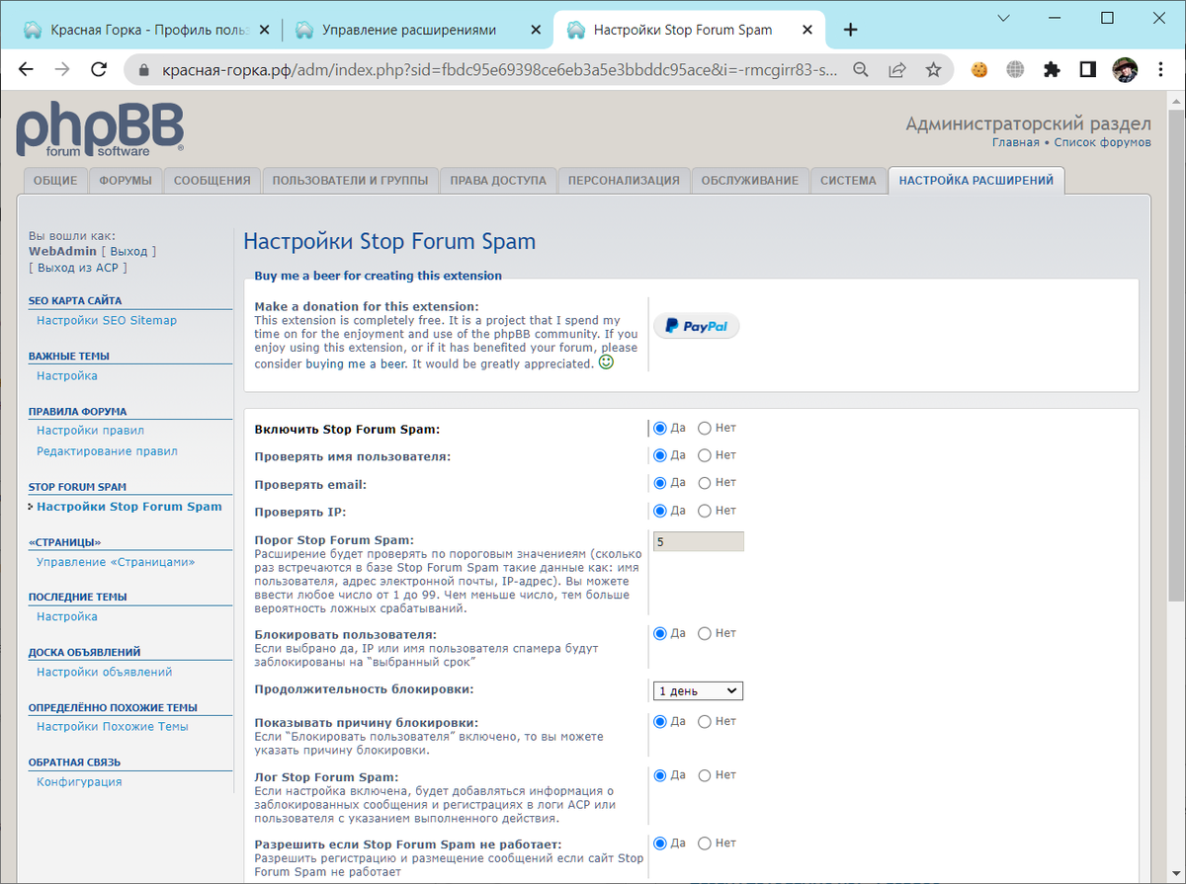
Task: Open Настройки SEO Sitemap in sidebar
Action: [107, 320]
